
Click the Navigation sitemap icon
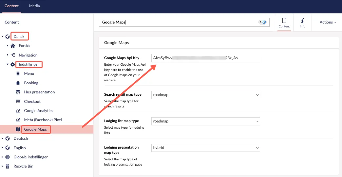[x=13, y=55]
